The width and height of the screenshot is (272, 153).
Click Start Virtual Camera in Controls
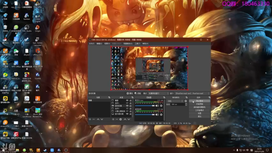point(200,107)
